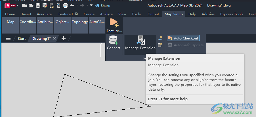Image resolution: width=256 pixels, height=117 pixels.
Task: Expand the Attribute ribbon panel
Action: click(45, 25)
